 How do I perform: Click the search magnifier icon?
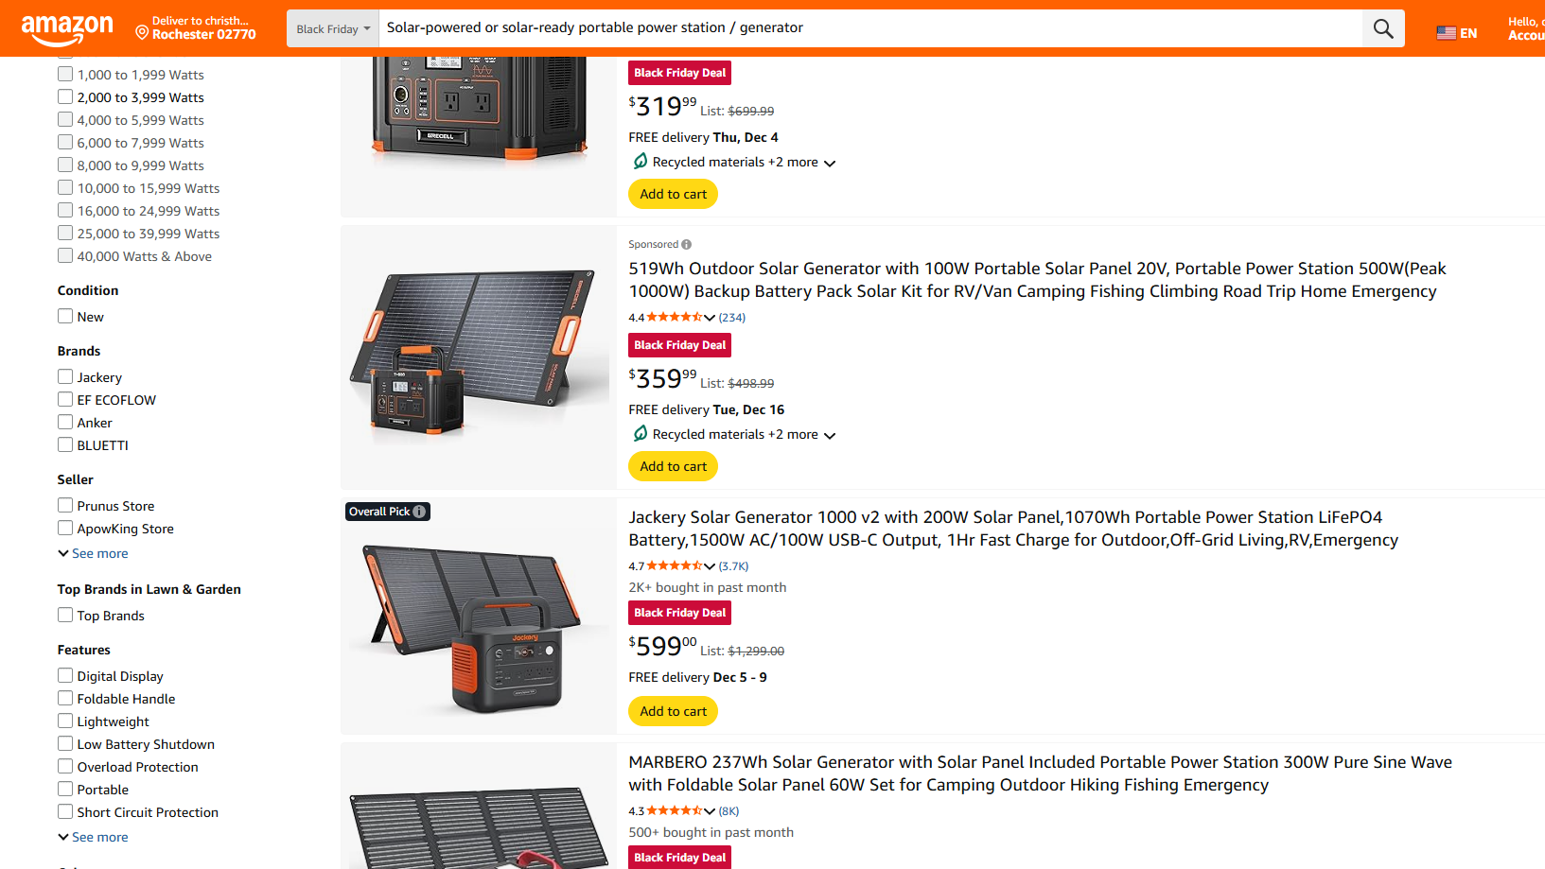[x=1383, y=28]
